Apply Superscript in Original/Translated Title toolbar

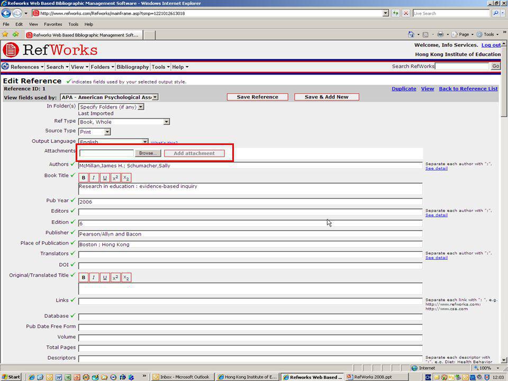(115, 278)
